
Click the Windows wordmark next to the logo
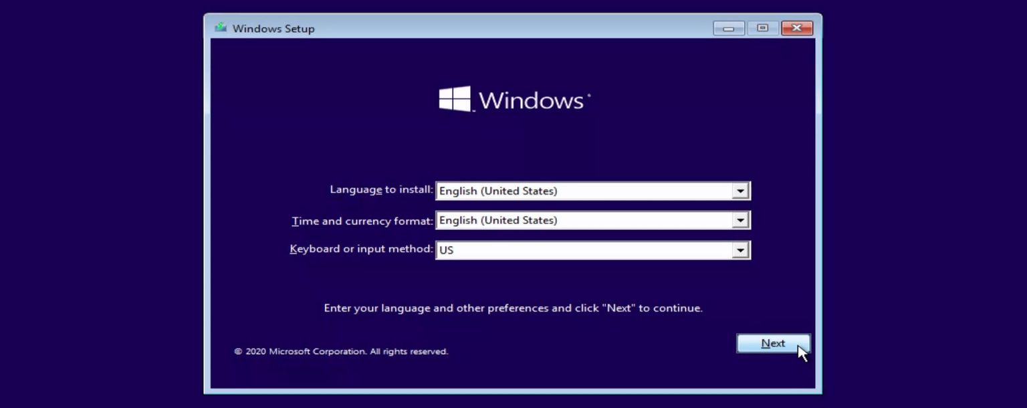(532, 98)
